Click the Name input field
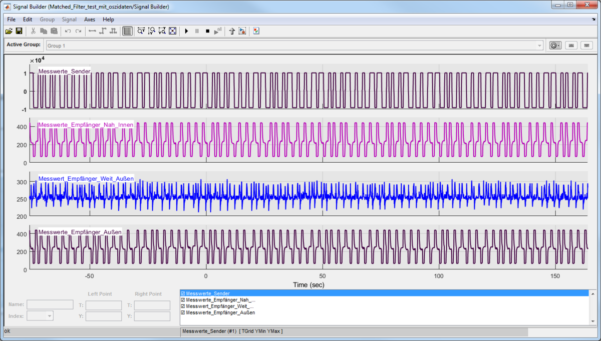The height and width of the screenshot is (341, 601). (50, 304)
